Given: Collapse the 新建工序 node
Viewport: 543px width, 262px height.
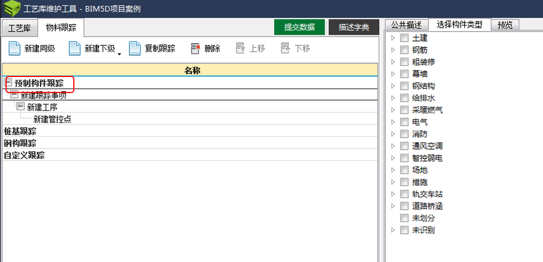Looking at the screenshot, I should (x=21, y=106).
